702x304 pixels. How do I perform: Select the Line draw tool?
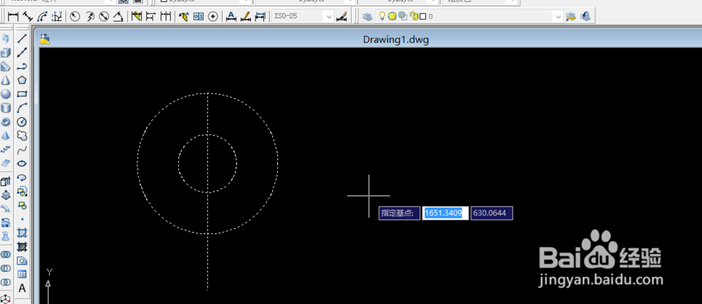click(22, 39)
